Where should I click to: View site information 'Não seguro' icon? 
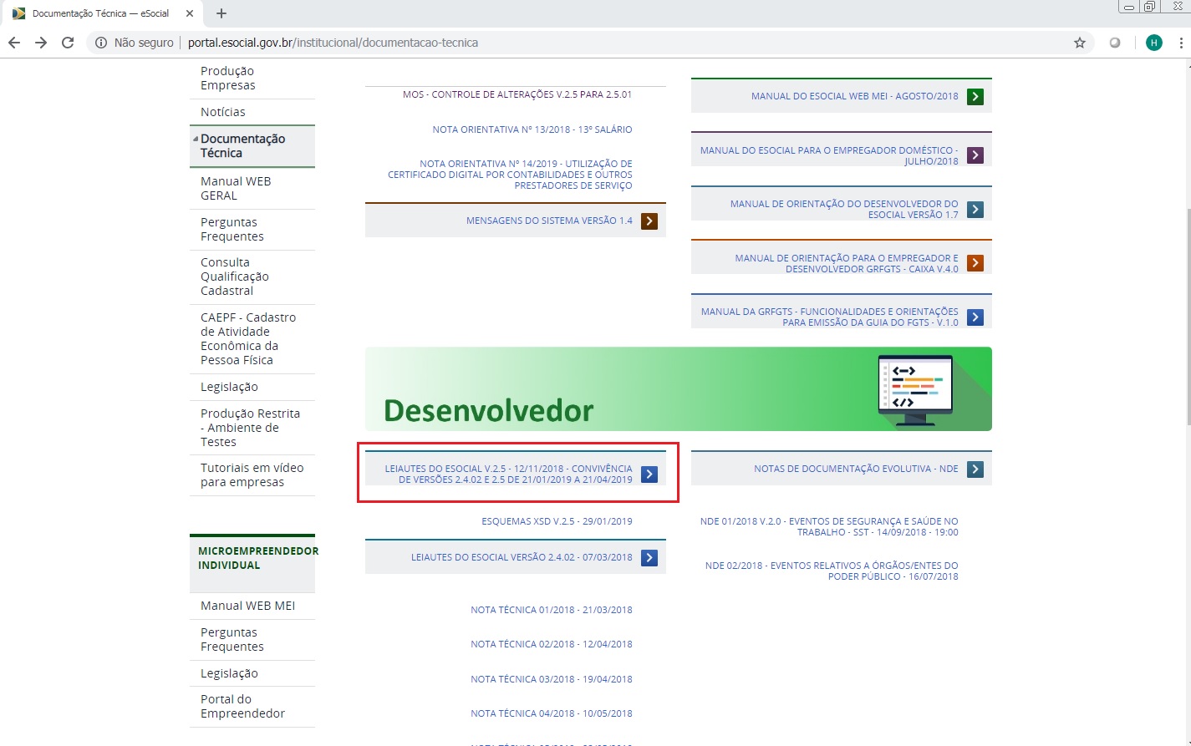tap(101, 43)
